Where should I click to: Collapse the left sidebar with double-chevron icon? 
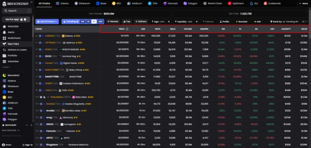coord(31,2)
